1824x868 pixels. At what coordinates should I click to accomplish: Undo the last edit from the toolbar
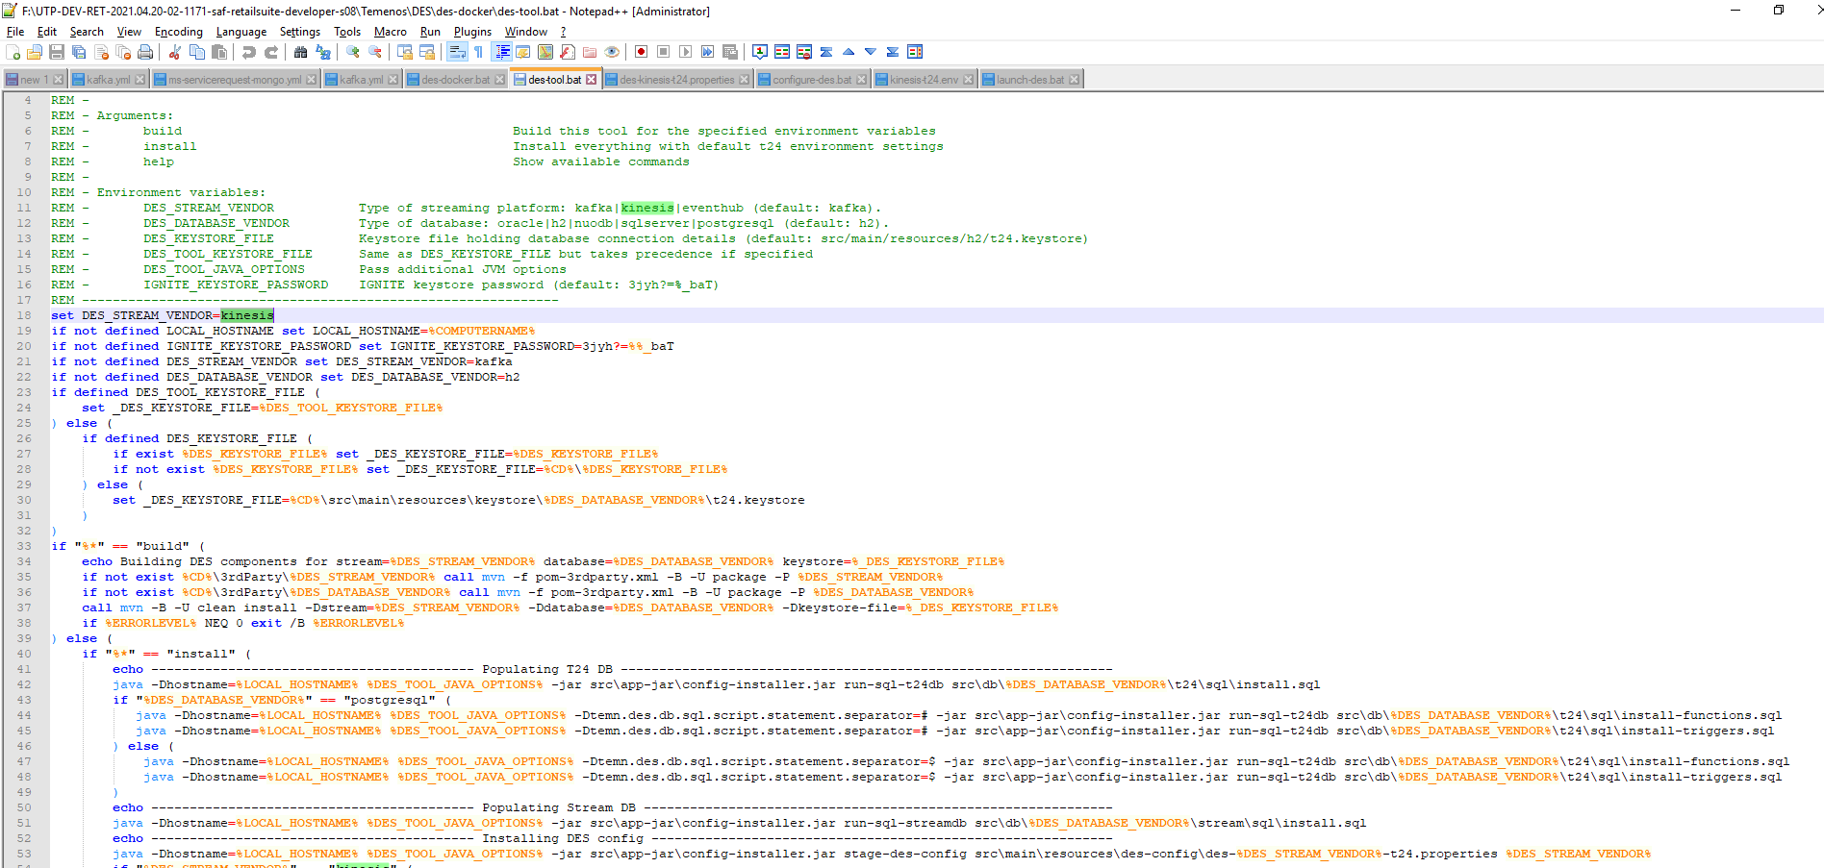pyautogui.click(x=249, y=52)
